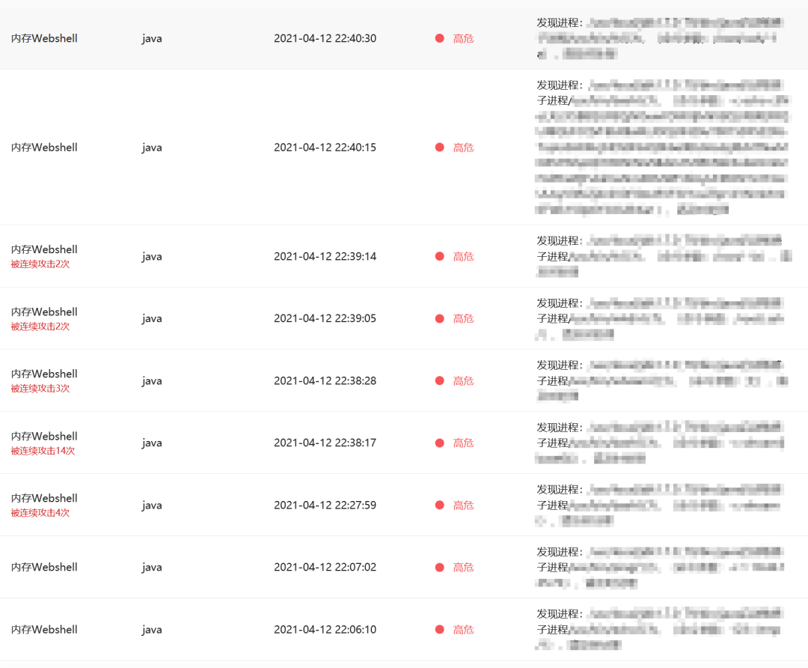The width and height of the screenshot is (808, 668).
Task: Select timestamp 2021-04-12 22:38:17
Action: pos(325,443)
